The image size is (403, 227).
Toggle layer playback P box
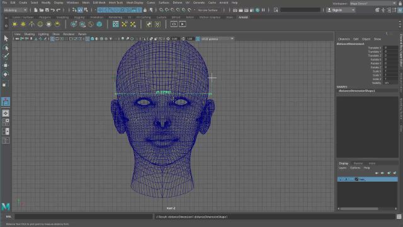(x=346, y=179)
